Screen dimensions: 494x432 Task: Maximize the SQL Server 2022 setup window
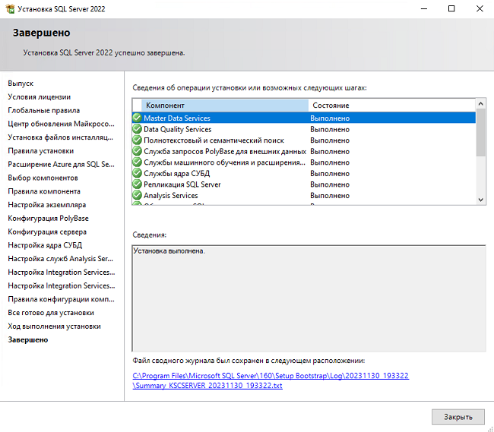point(451,8)
